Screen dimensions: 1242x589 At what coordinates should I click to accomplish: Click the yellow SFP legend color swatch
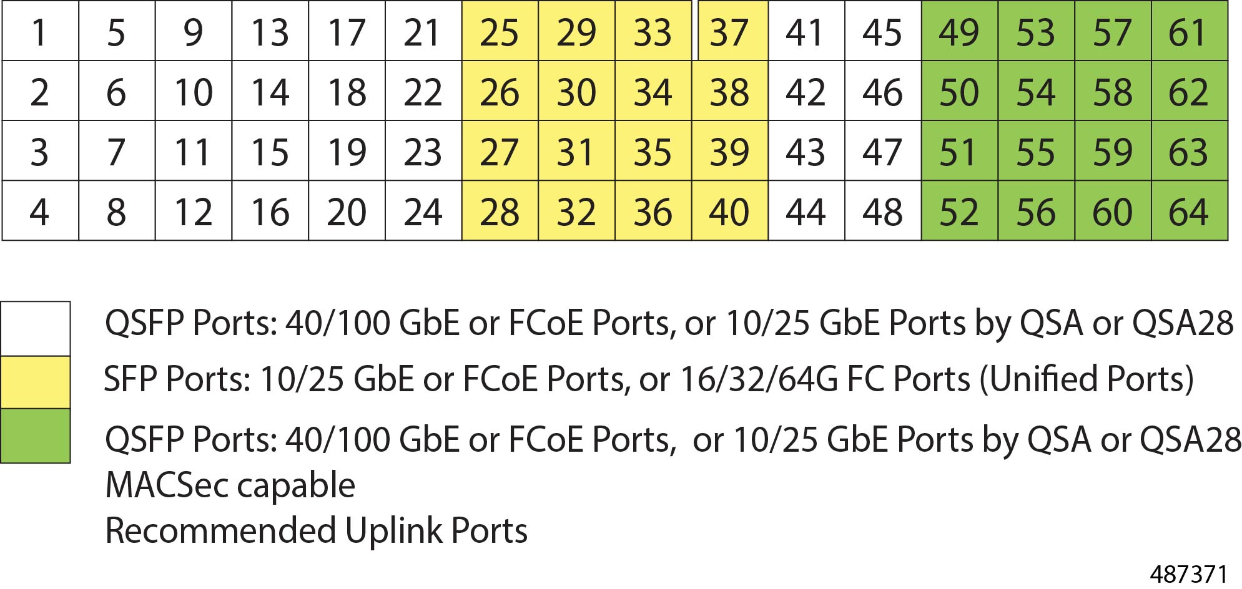36,382
